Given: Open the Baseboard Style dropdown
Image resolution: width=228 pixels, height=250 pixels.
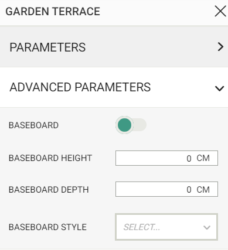Looking at the screenshot, I should pyautogui.click(x=166, y=227).
